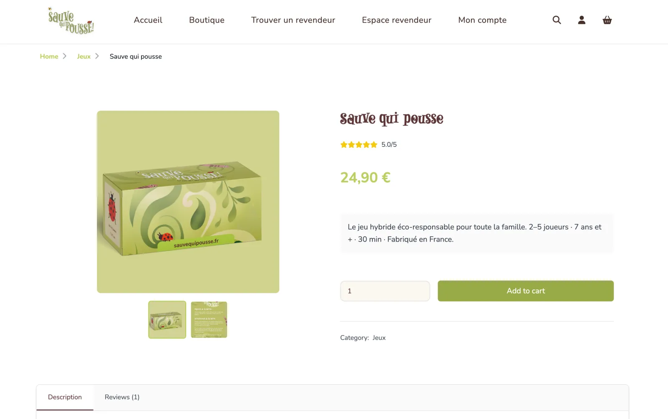Follow the Jeux breadcrumb link
Image resolution: width=668 pixels, height=419 pixels.
83,56
